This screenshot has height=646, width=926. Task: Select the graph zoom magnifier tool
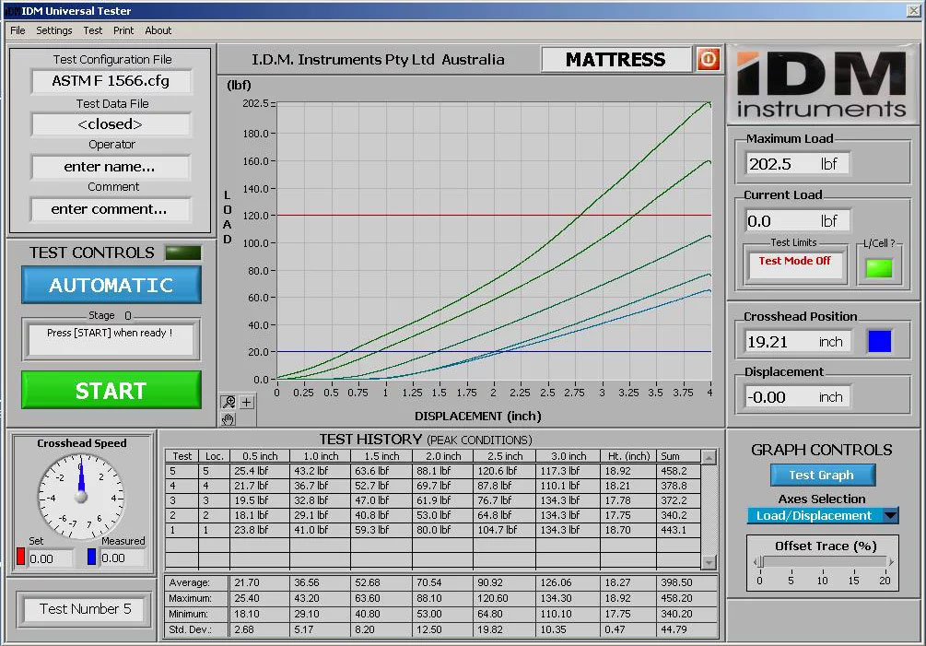pos(229,402)
